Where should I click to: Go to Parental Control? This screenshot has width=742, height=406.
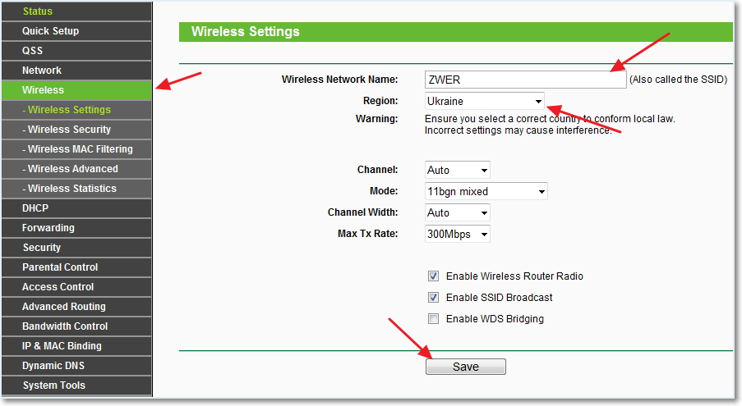click(76, 267)
